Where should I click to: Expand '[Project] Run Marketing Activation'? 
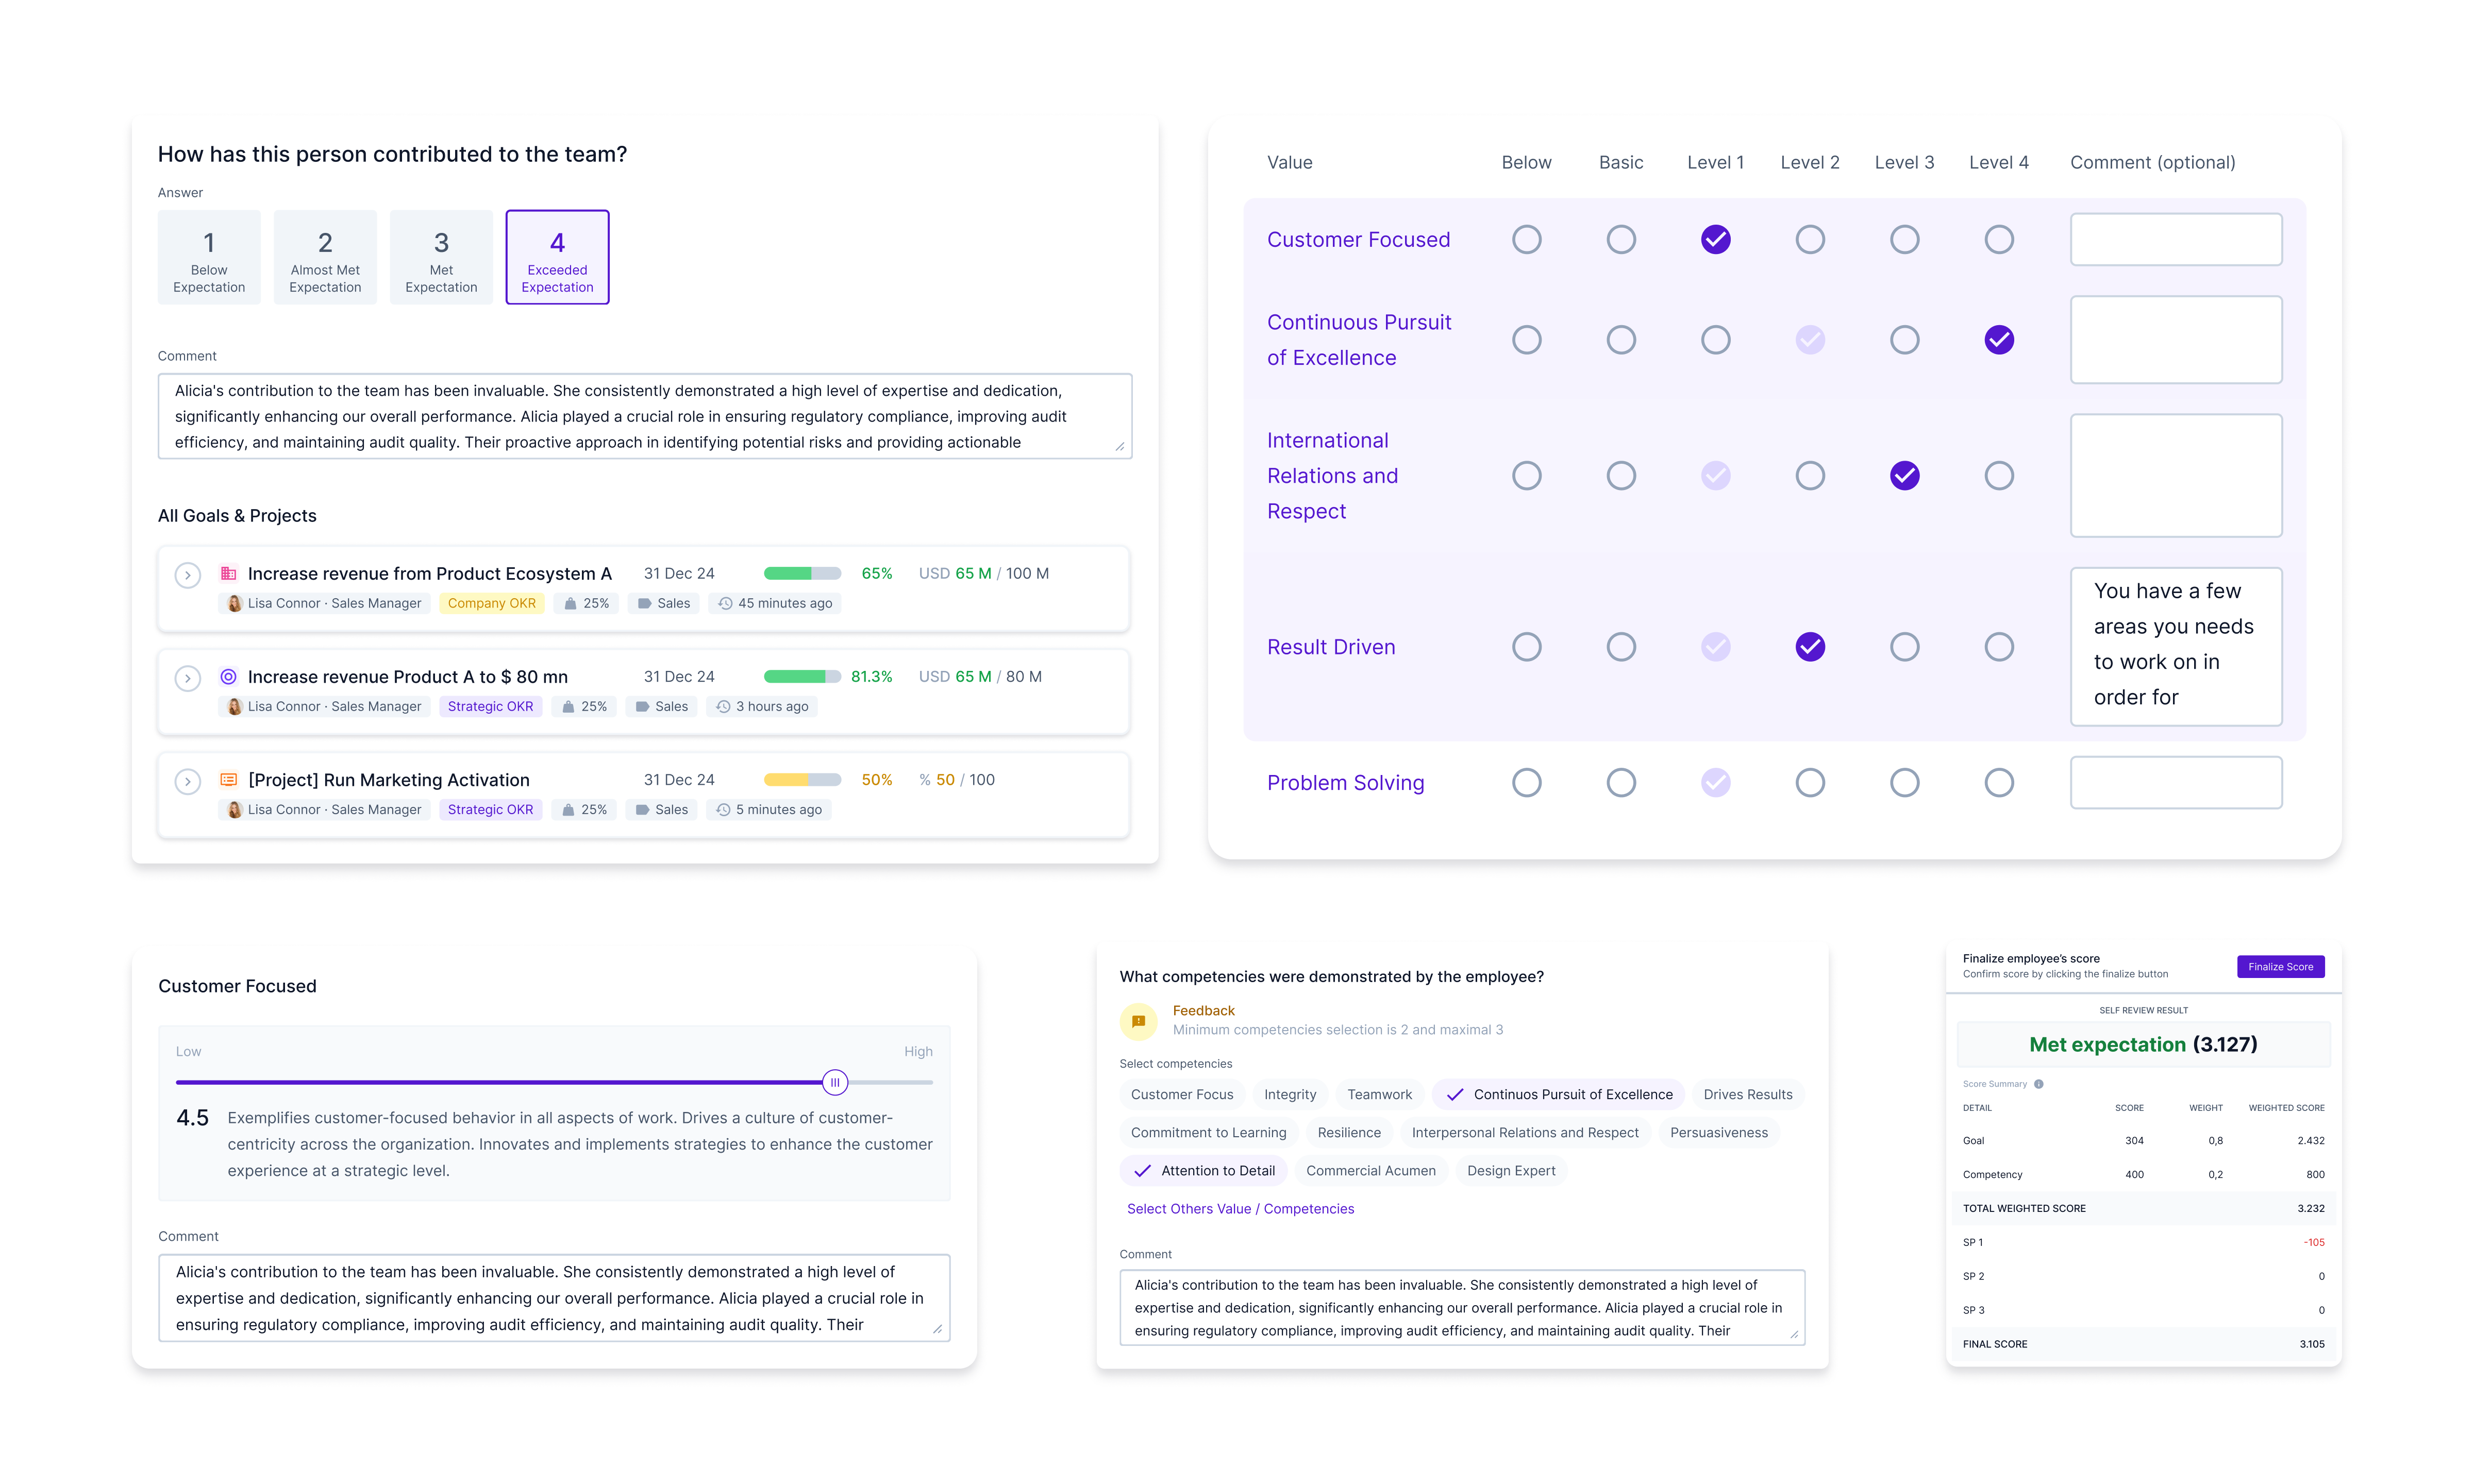click(188, 781)
